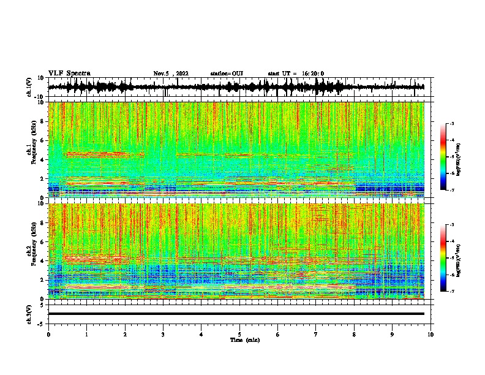The image size is (485, 375).
Task: Select the date text "Nov.5 , 2022"
Action: tap(171, 74)
